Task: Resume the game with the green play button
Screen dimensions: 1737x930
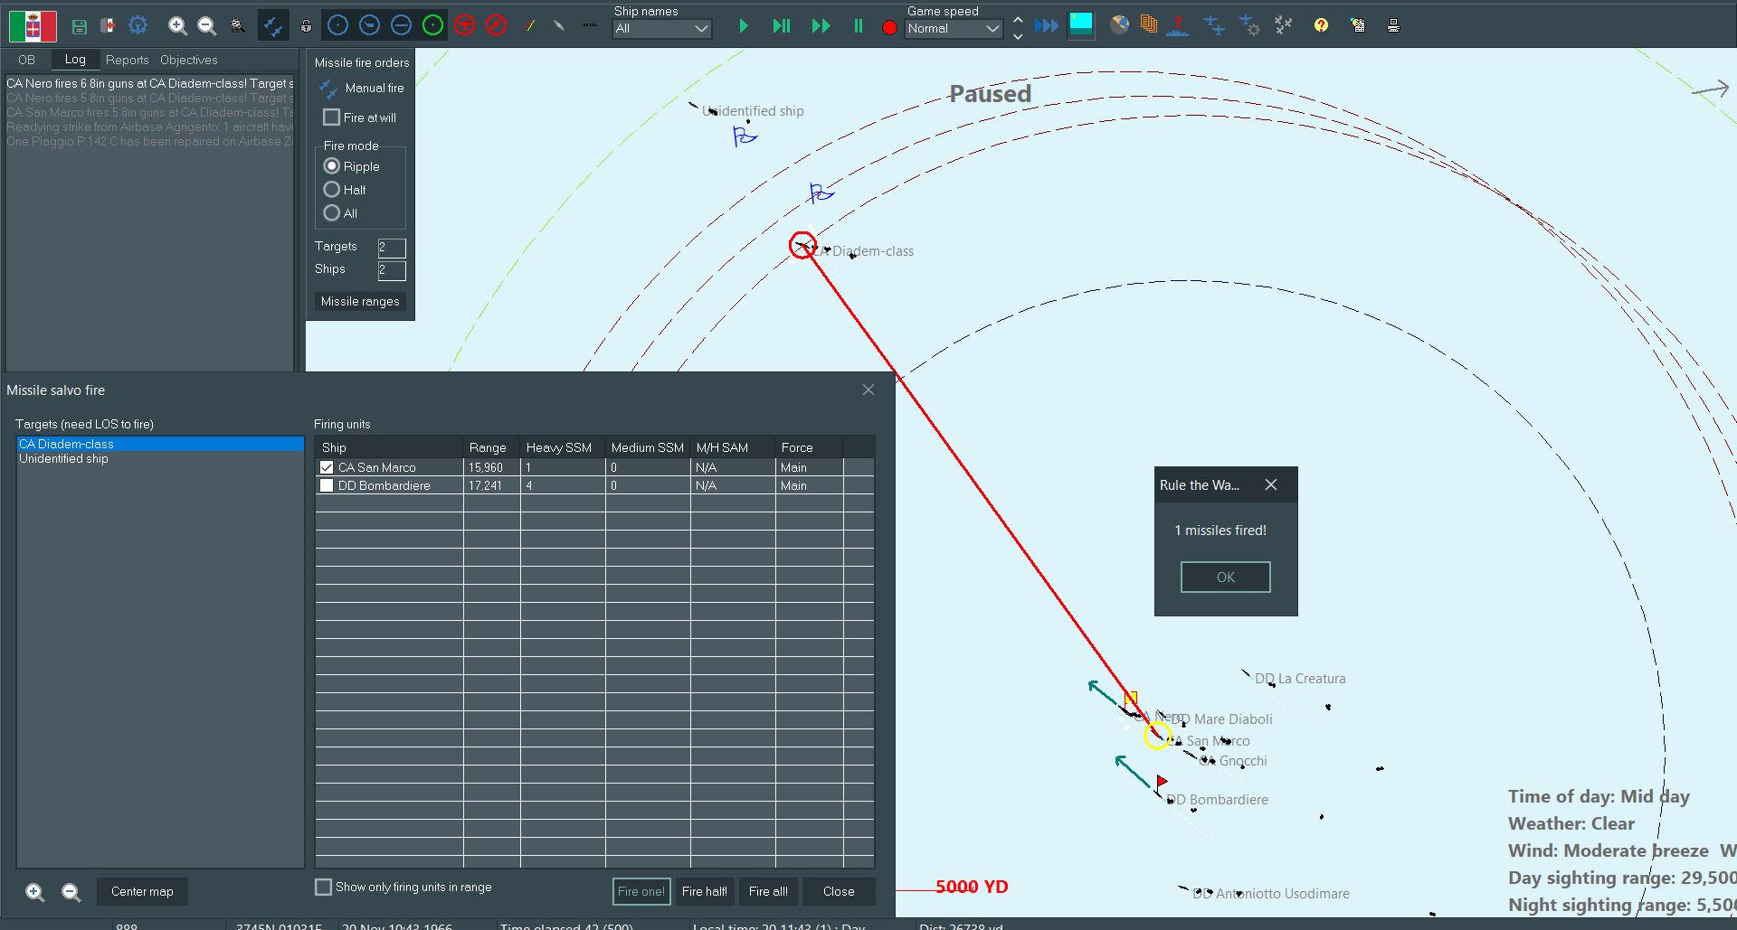Action: pyautogui.click(x=744, y=26)
